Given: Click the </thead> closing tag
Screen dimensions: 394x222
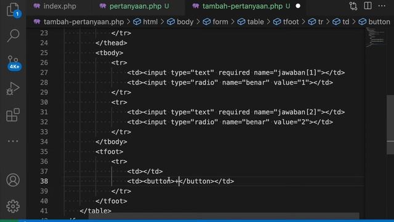Looking at the screenshot, I should [x=111, y=43].
